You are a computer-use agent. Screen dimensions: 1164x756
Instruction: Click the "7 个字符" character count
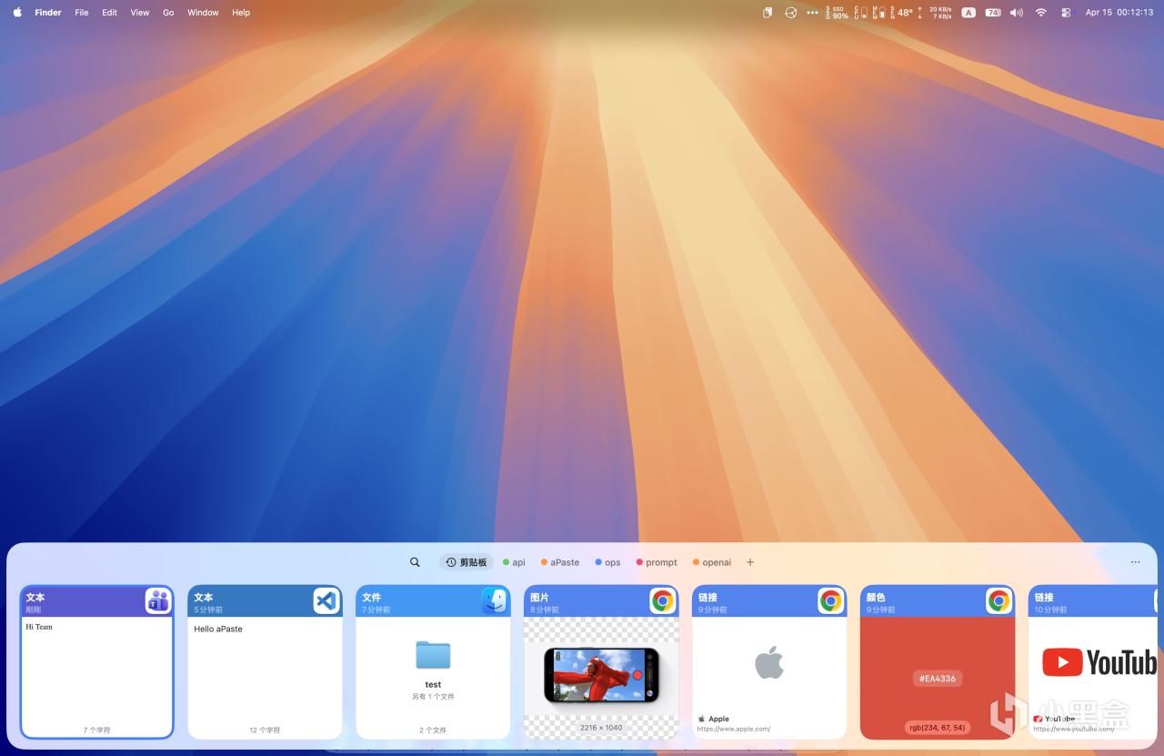tap(96, 730)
